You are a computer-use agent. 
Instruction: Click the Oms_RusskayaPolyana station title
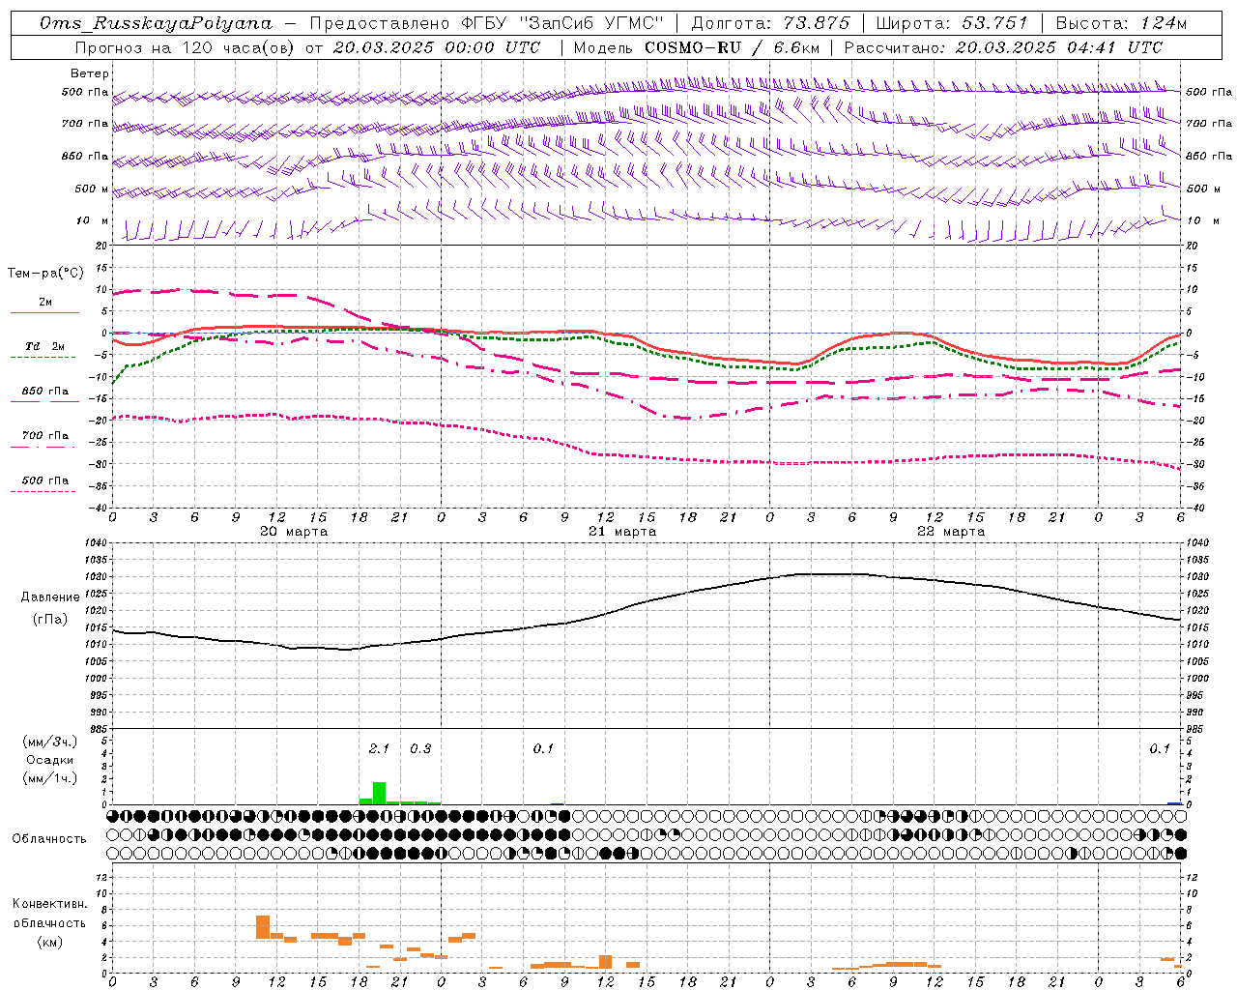pos(157,23)
